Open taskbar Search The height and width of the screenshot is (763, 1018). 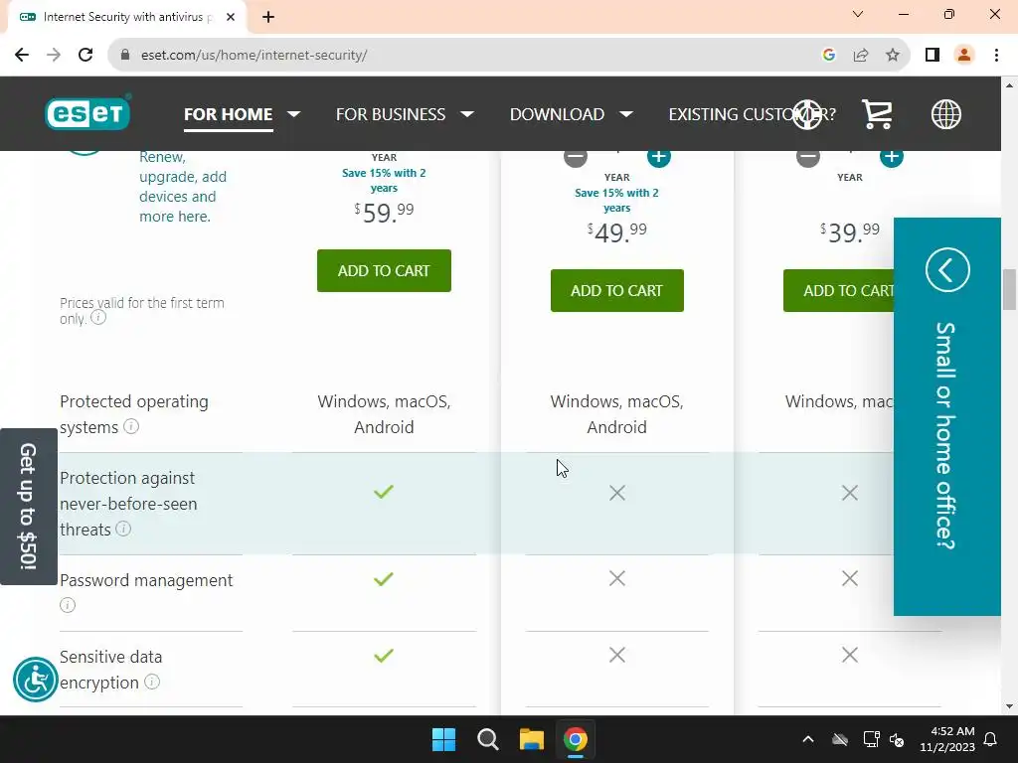pos(487,739)
